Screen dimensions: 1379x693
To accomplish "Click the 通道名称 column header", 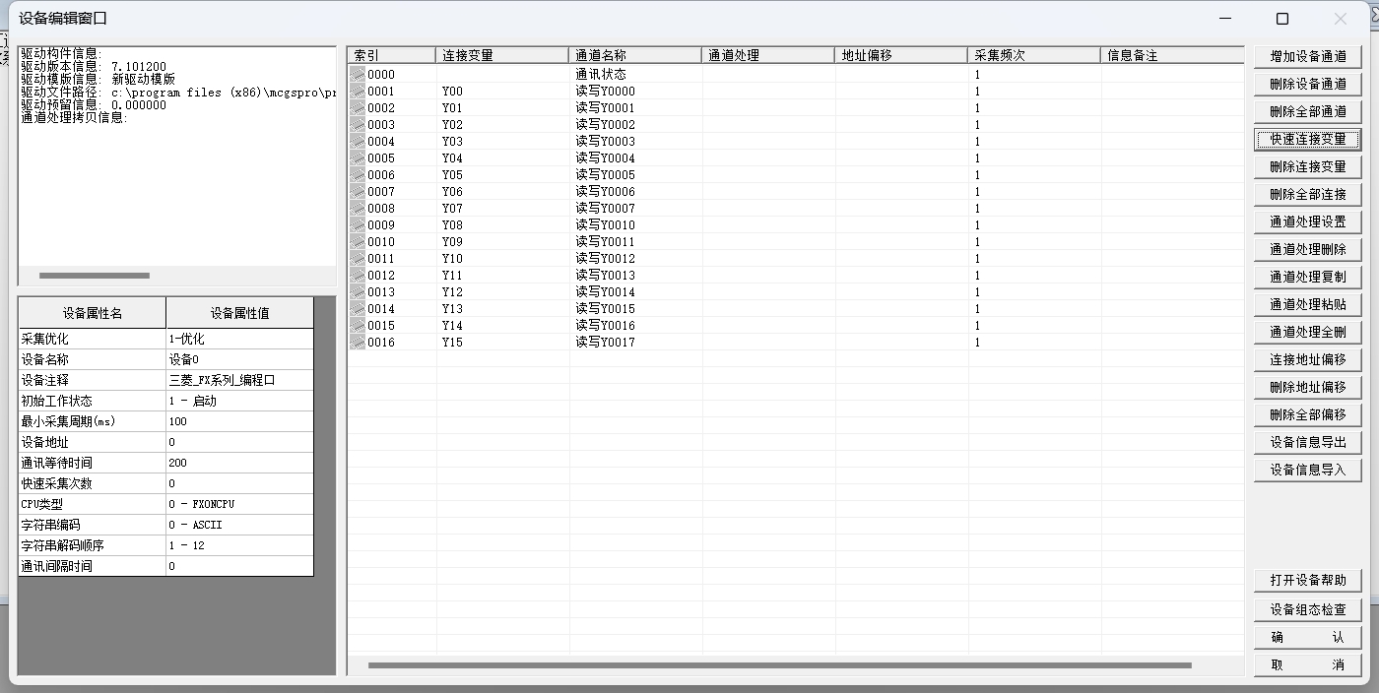I will [634, 55].
